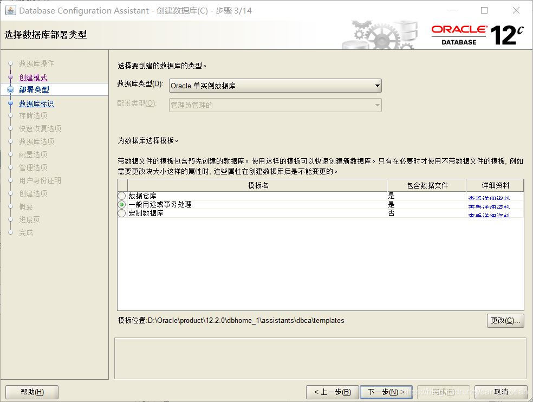Click the 包含数据文件 column header

click(x=427, y=185)
